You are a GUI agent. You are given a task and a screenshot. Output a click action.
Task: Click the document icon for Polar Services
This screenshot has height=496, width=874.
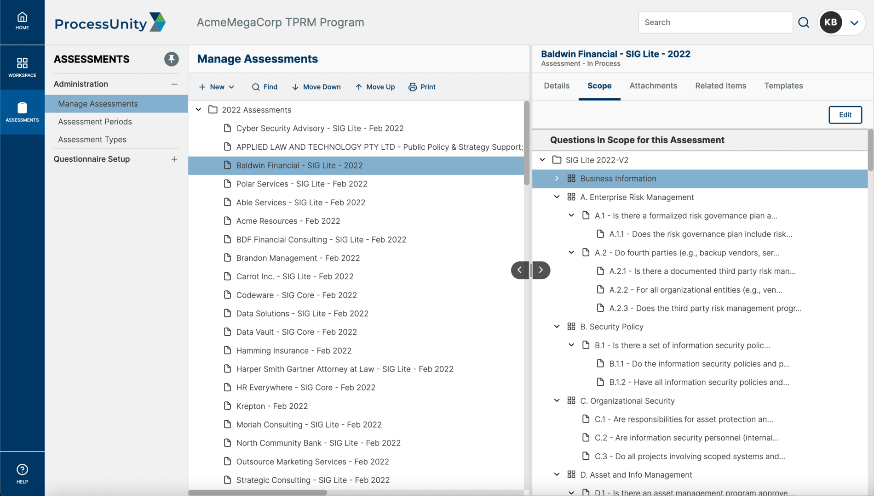pyautogui.click(x=227, y=184)
